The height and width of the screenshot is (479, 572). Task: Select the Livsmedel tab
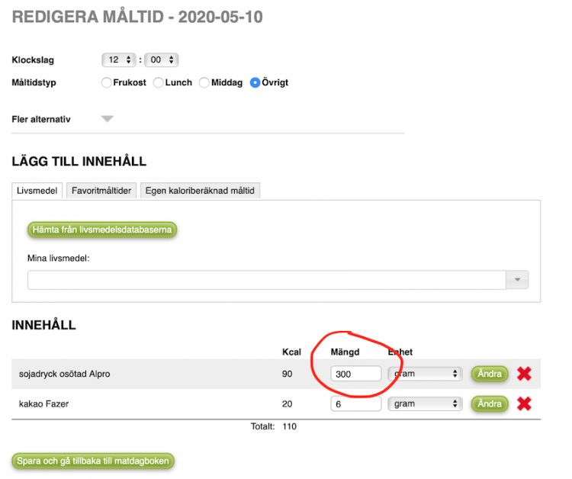tap(37, 191)
